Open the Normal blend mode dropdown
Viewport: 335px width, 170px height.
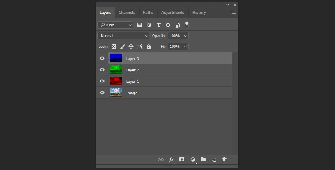123,36
